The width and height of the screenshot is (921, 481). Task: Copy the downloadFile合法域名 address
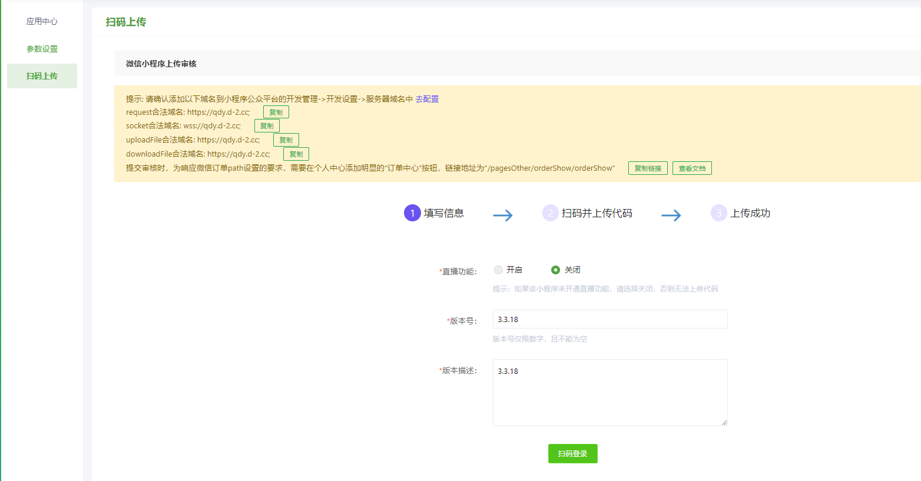296,154
